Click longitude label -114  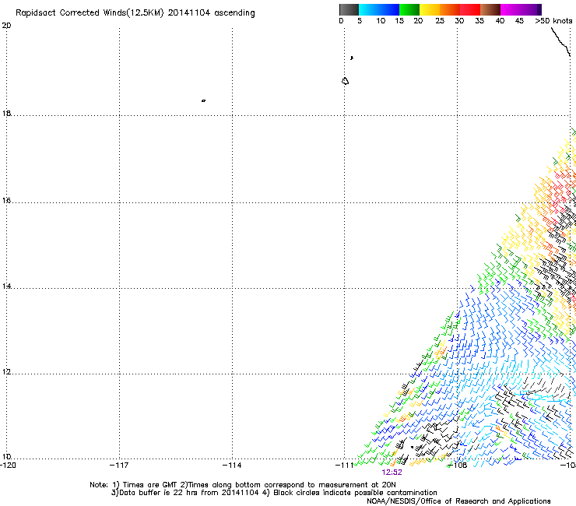coord(232,466)
